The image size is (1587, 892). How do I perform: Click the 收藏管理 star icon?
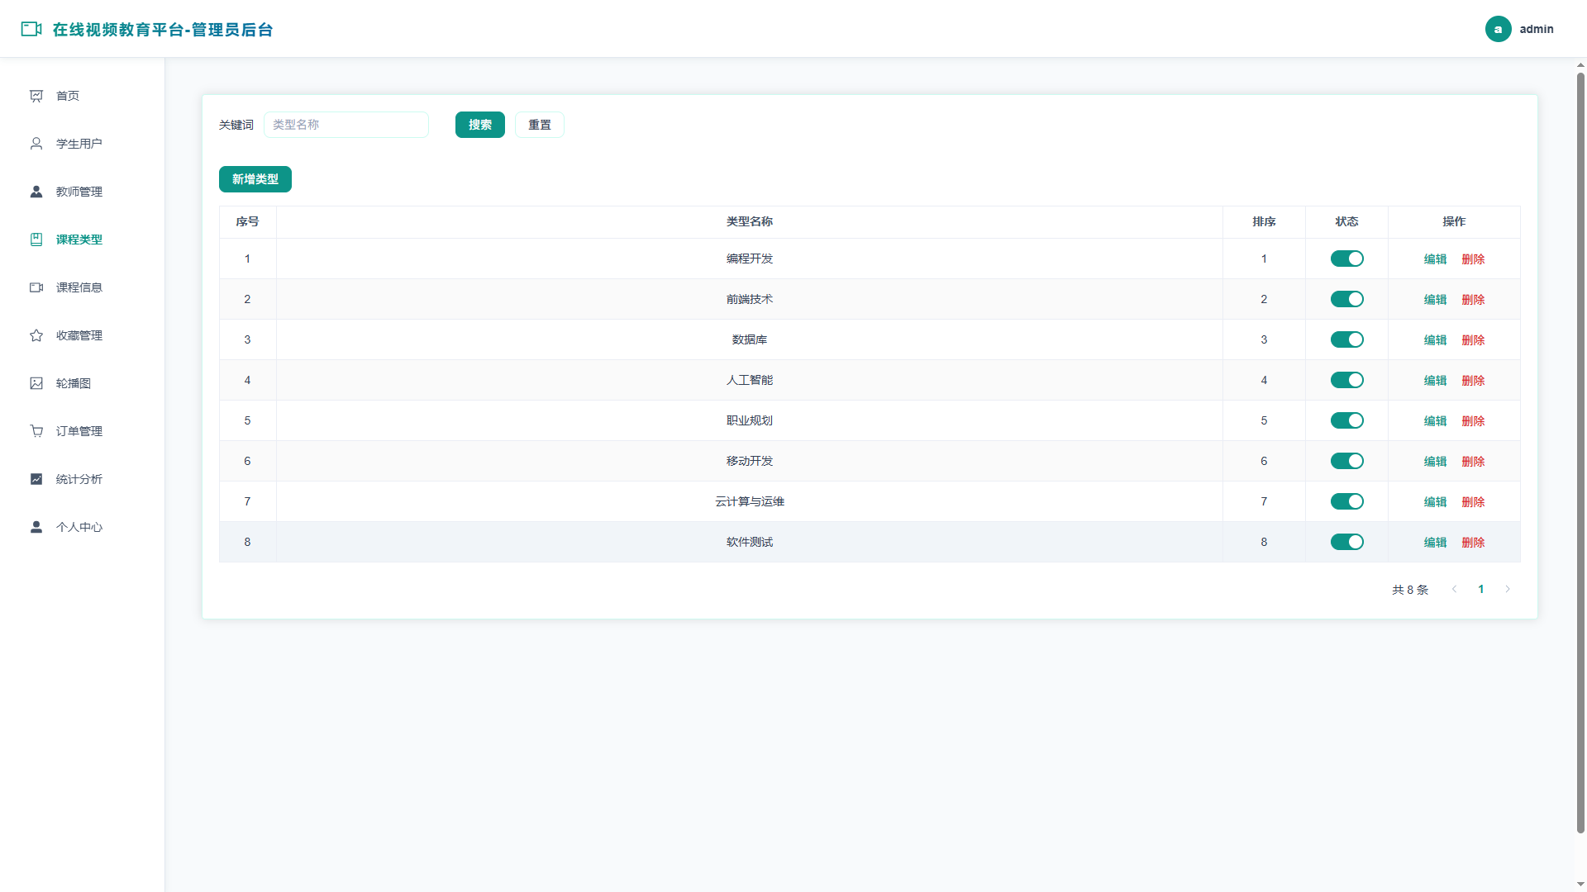click(x=36, y=335)
